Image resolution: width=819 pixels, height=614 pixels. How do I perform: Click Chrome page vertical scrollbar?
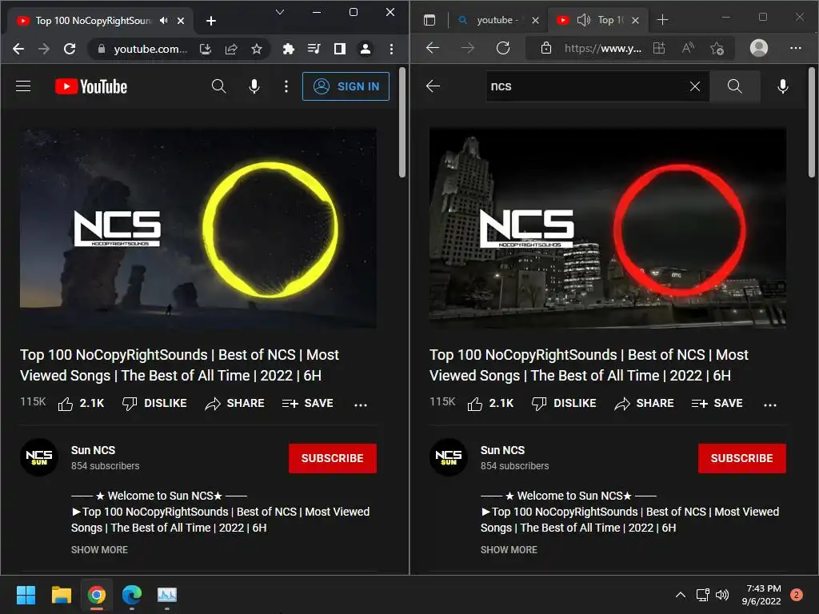tap(402, 123)
